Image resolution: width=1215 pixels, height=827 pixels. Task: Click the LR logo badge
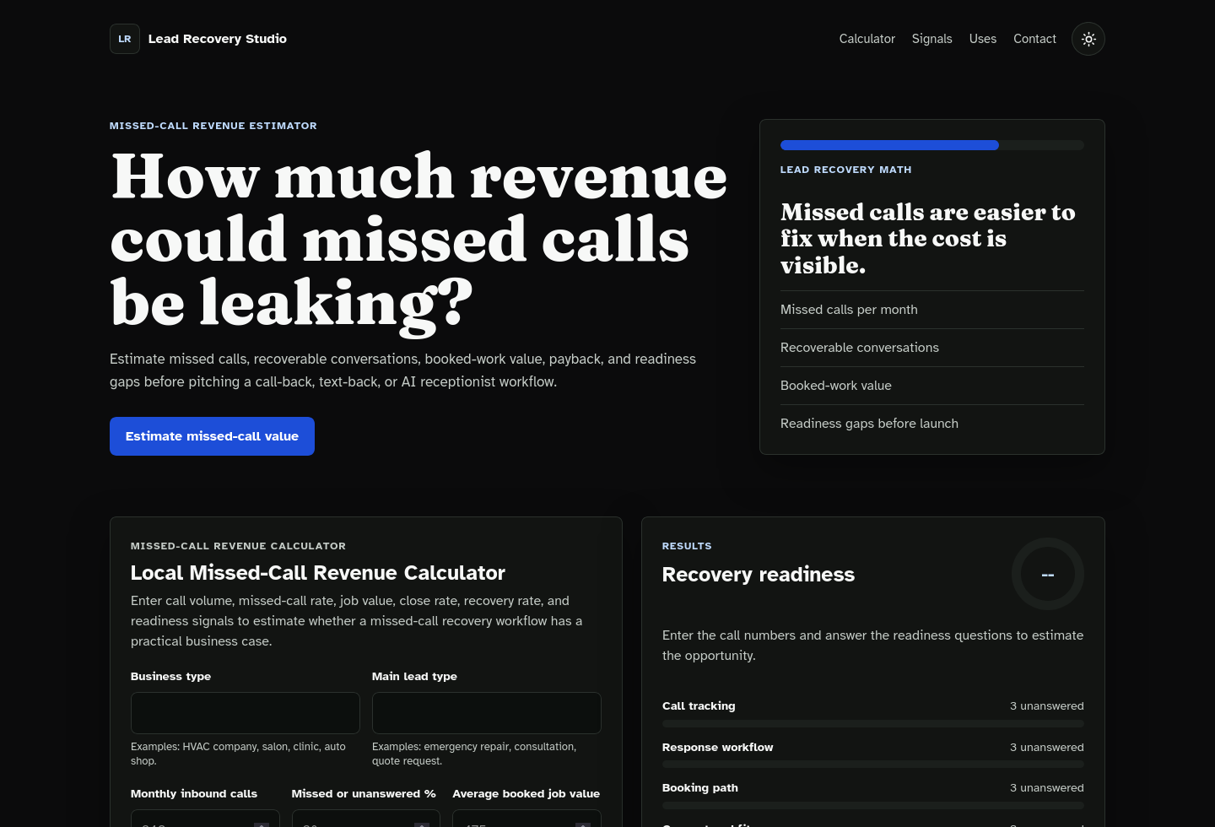click(125, 39)
